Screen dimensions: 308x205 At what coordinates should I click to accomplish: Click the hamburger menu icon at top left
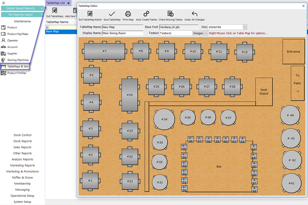point(4,3)
